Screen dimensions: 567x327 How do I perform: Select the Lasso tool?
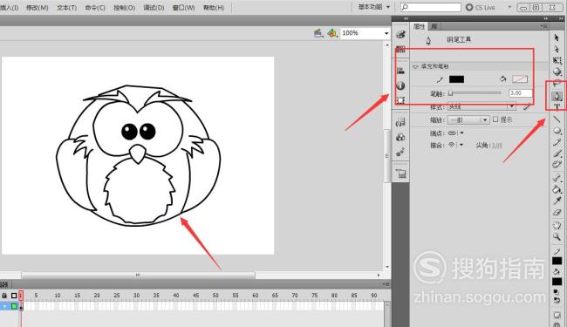(557, 84)
